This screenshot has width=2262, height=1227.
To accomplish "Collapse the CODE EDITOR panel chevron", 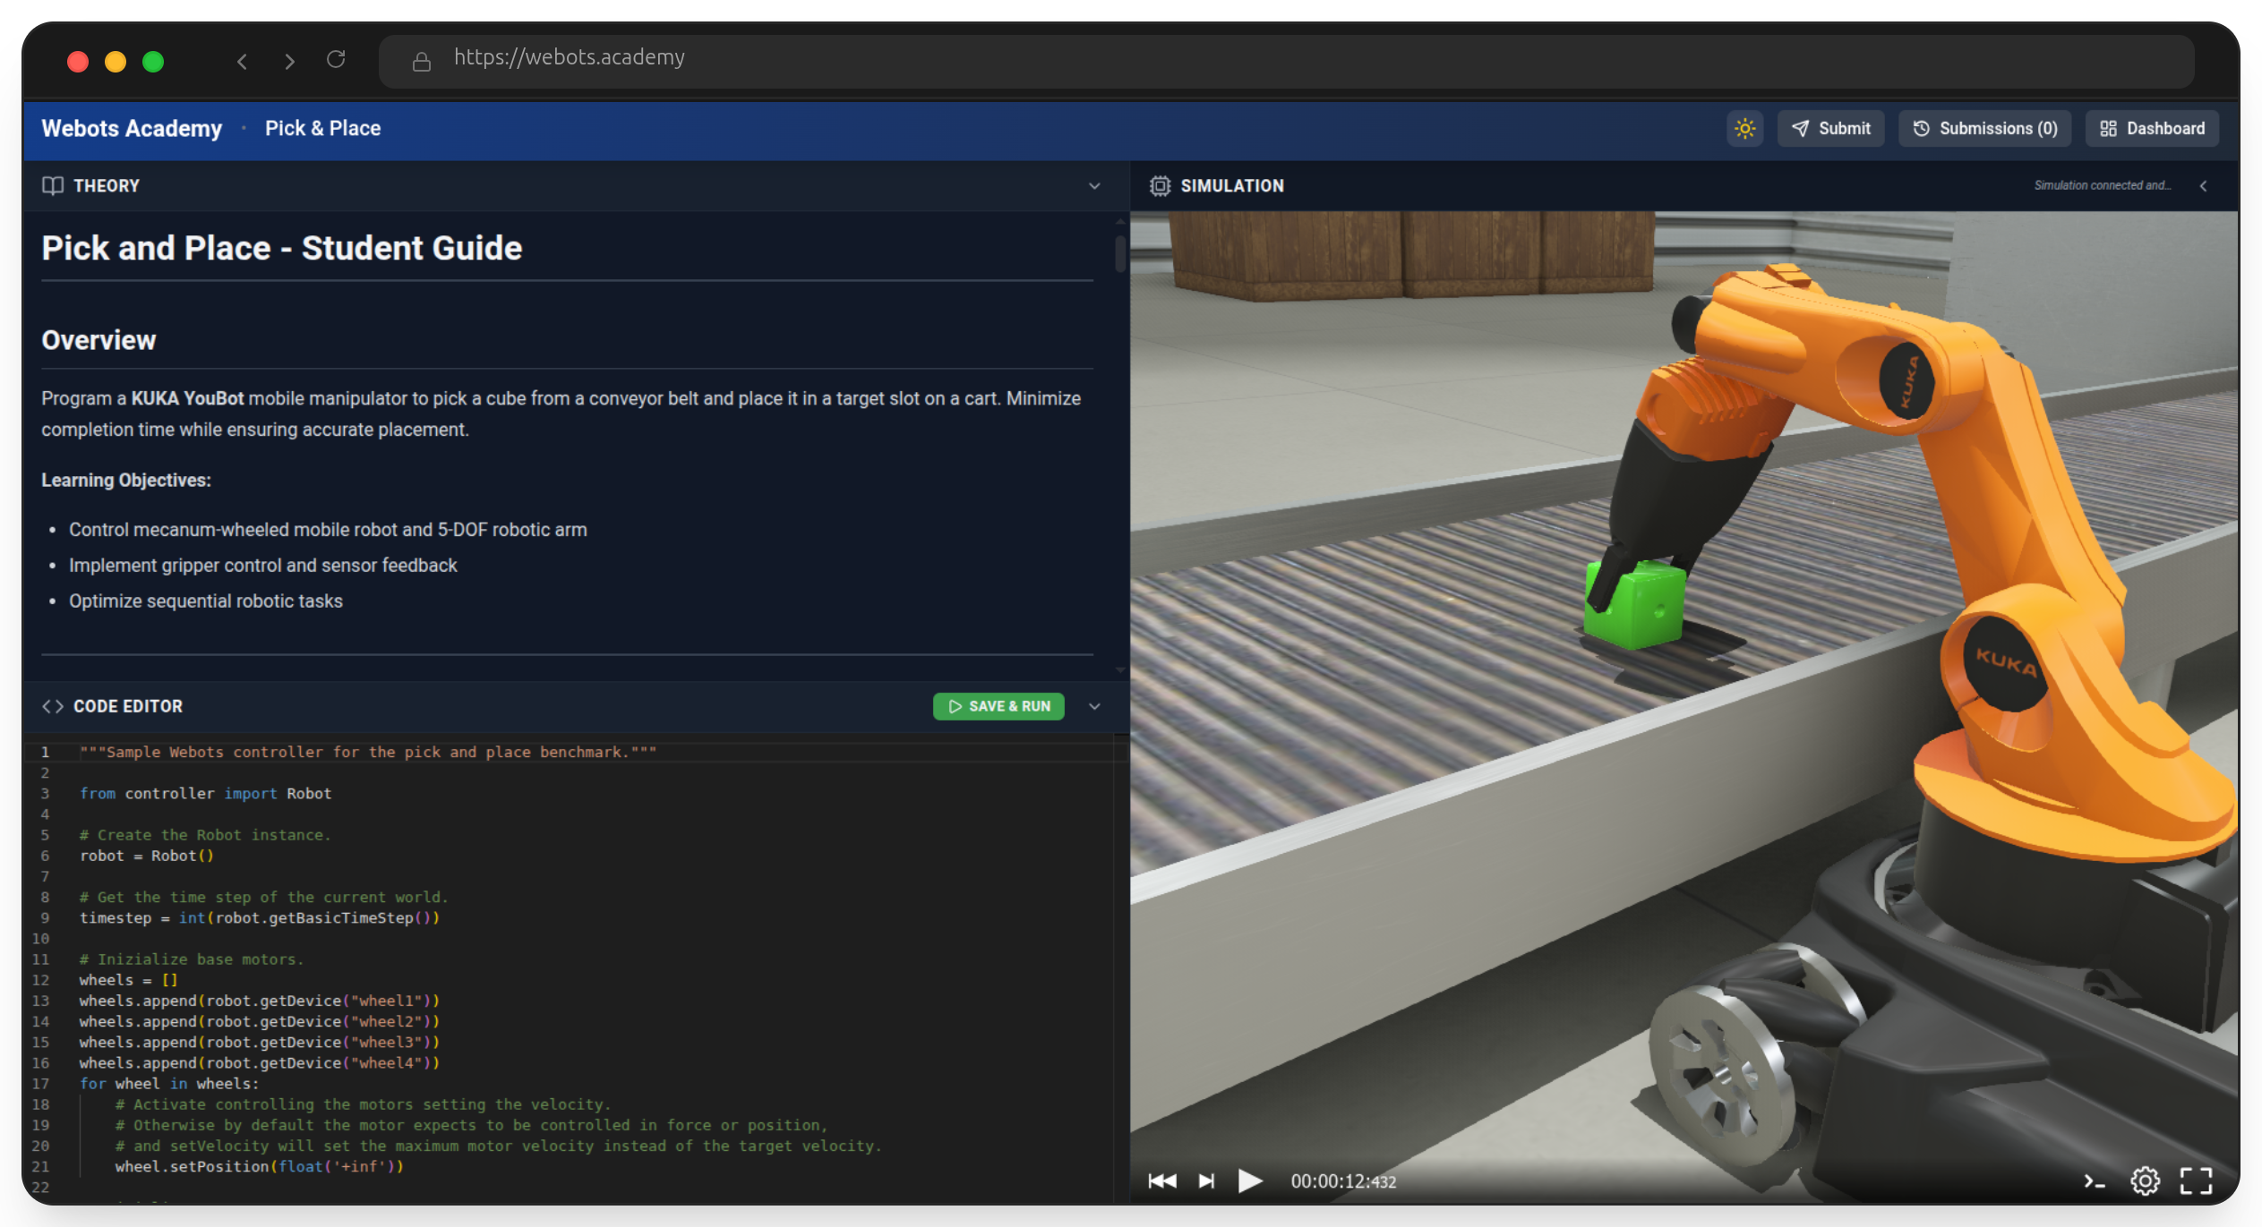I will point(1094,706).
